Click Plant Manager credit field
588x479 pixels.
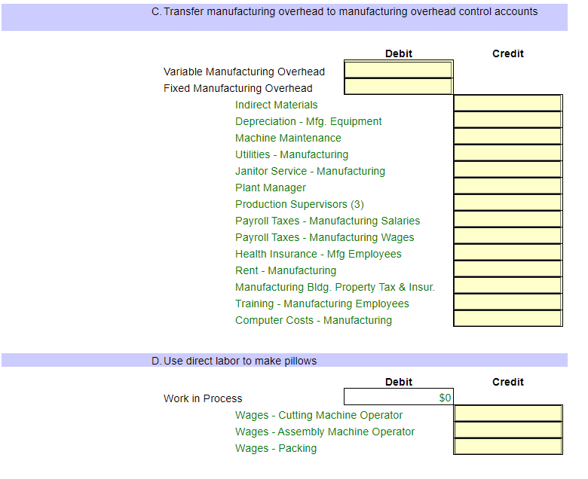[508, 186]
